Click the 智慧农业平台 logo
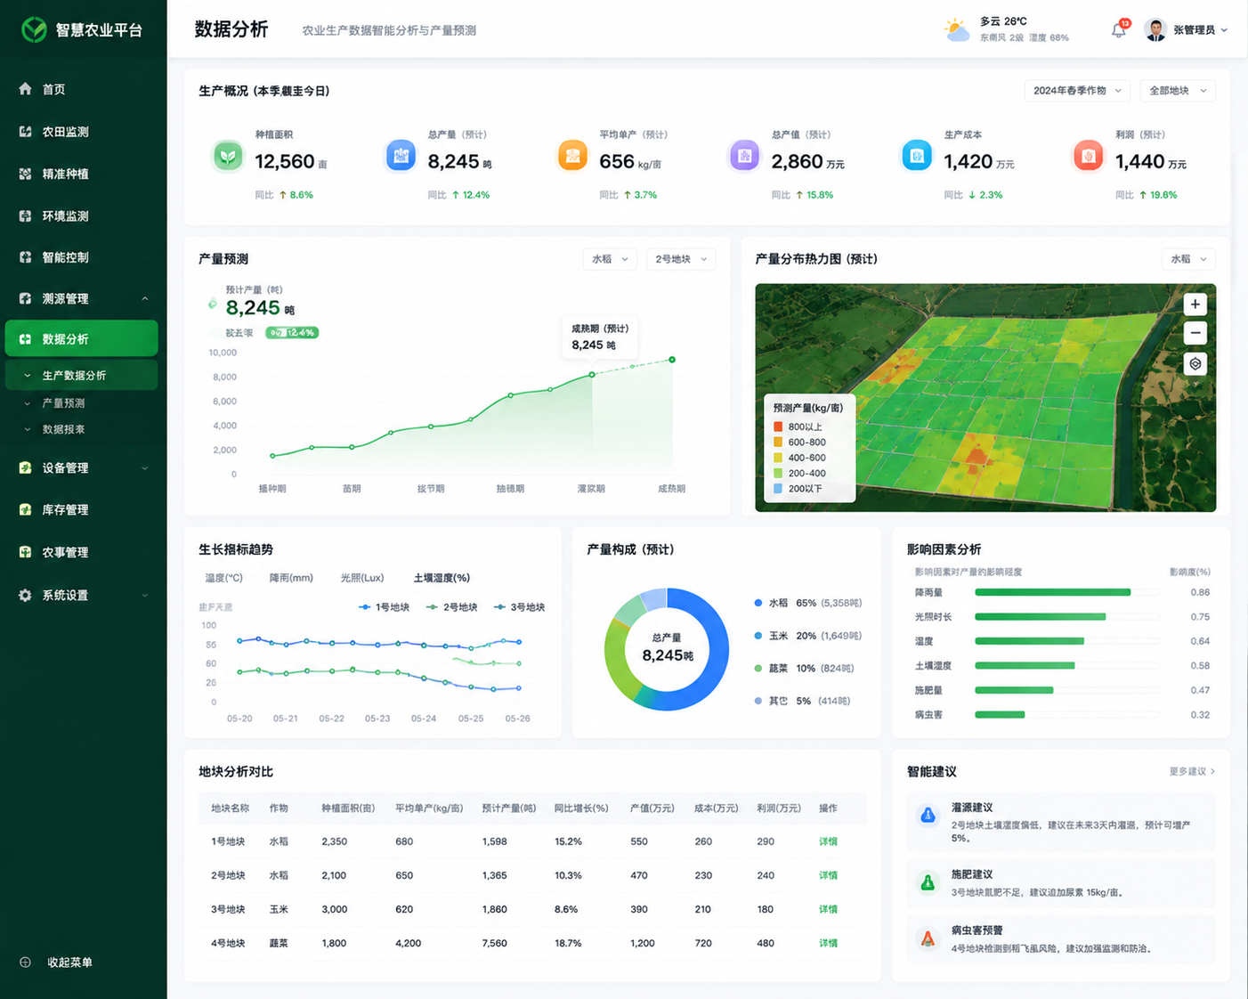 pyautogui.click(x=34, y=29)
